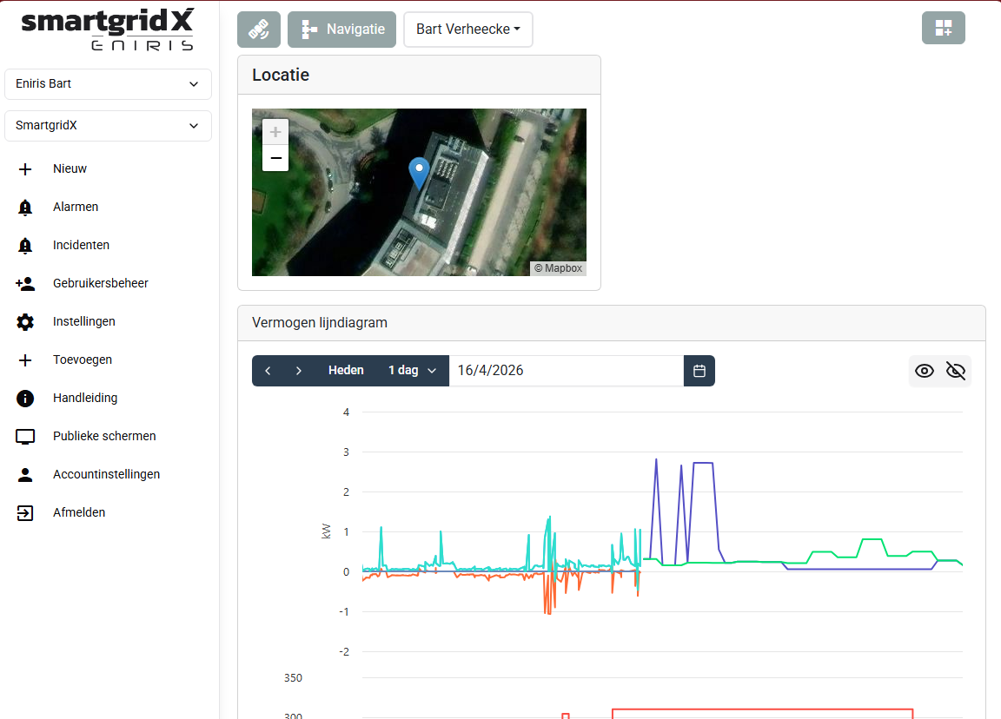The image size is (1001, 719).
Task: Select Toevoegen in the sidebar
Action: 83,359
